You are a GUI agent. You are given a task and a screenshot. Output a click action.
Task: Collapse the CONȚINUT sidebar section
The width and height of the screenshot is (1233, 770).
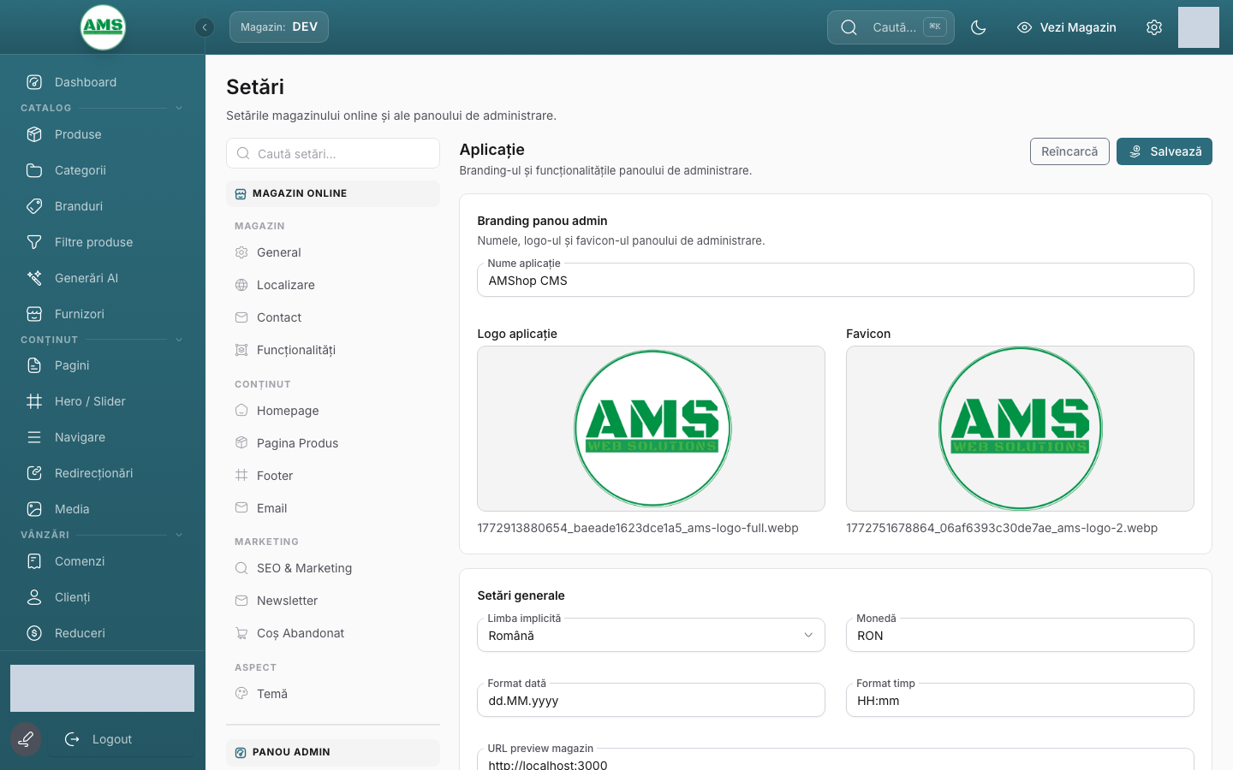(x=179, y=340)
